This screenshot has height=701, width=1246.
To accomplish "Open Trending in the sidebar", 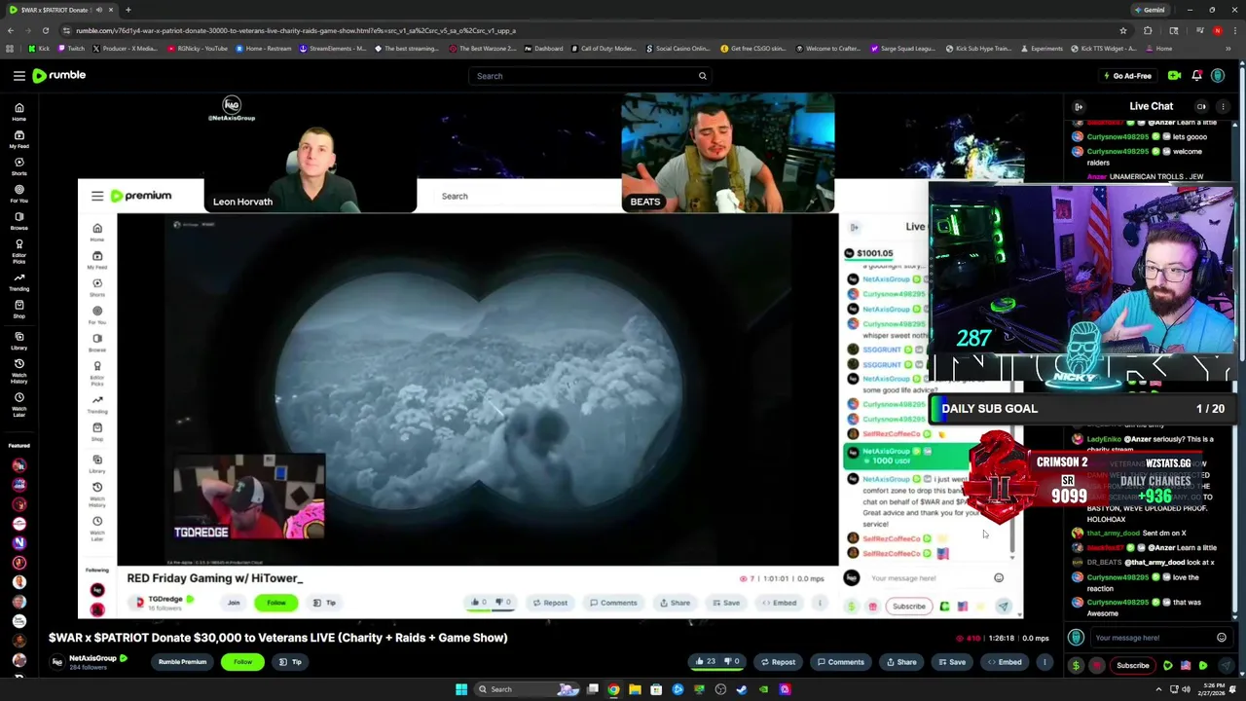I will coord(18,282).
